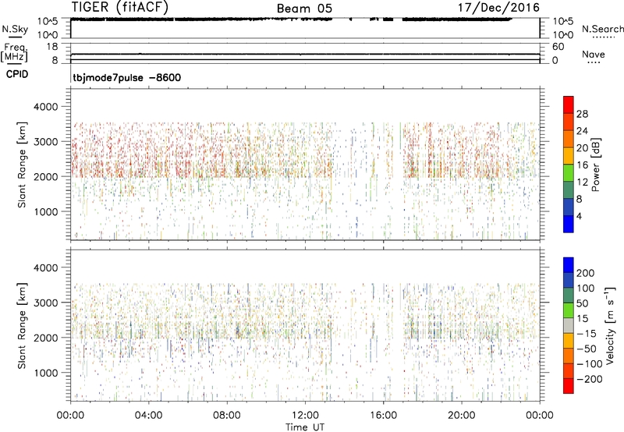Click the power panel "Slant Range [km]" label
This screenshot has width=624, height=432.
click(x=22, y=165)
